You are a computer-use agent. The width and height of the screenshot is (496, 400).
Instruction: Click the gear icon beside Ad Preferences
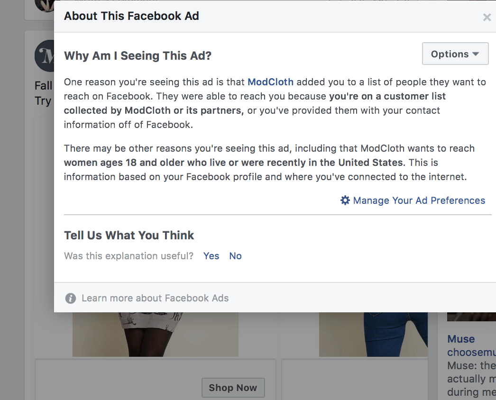[x=345, y=200]
